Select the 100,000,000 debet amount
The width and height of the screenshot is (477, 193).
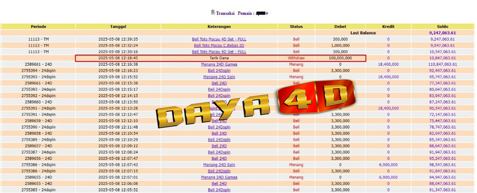(x=340, y=58)
